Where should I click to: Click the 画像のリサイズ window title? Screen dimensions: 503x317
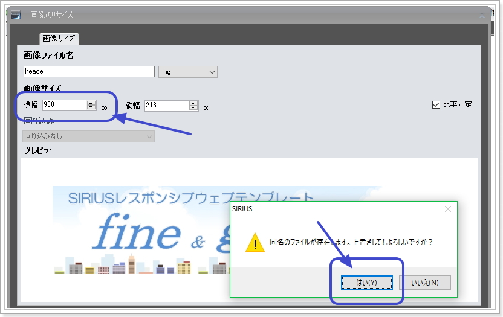(51, 14)
